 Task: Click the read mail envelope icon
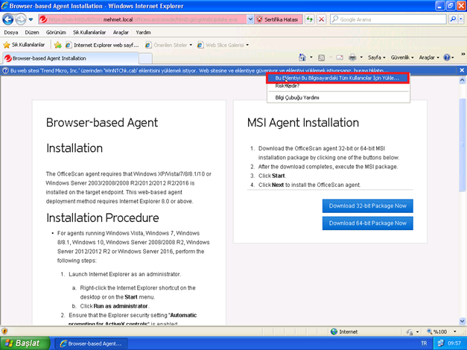click(x=340, y=57)
